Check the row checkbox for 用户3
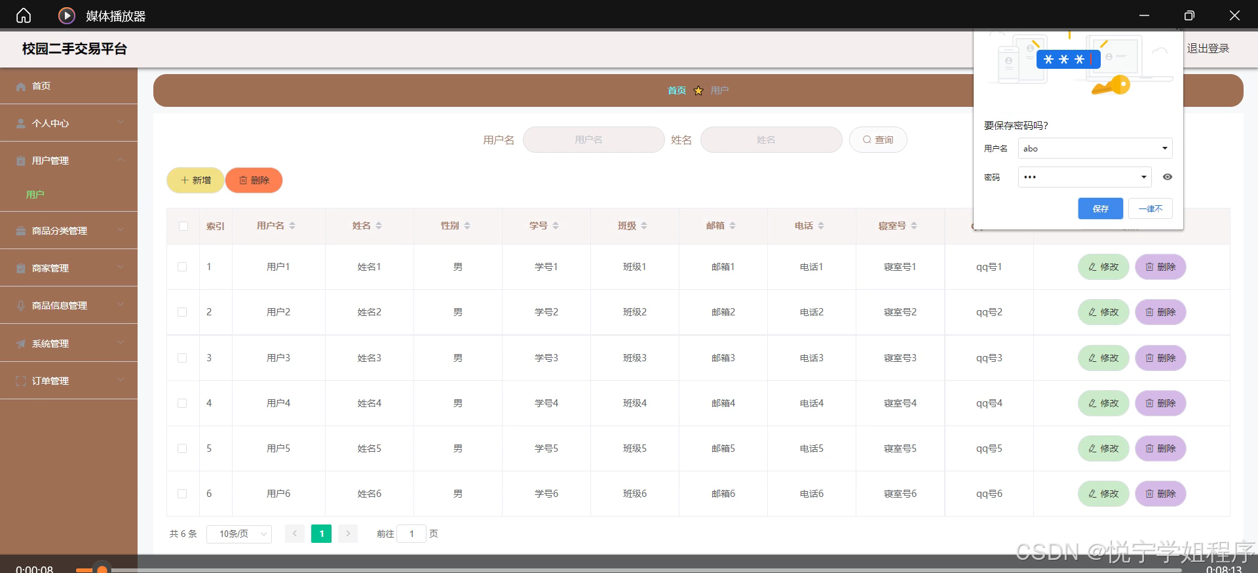 (182, 358)
